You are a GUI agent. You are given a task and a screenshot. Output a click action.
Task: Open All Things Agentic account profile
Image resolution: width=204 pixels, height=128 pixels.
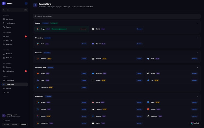(15, 116)
